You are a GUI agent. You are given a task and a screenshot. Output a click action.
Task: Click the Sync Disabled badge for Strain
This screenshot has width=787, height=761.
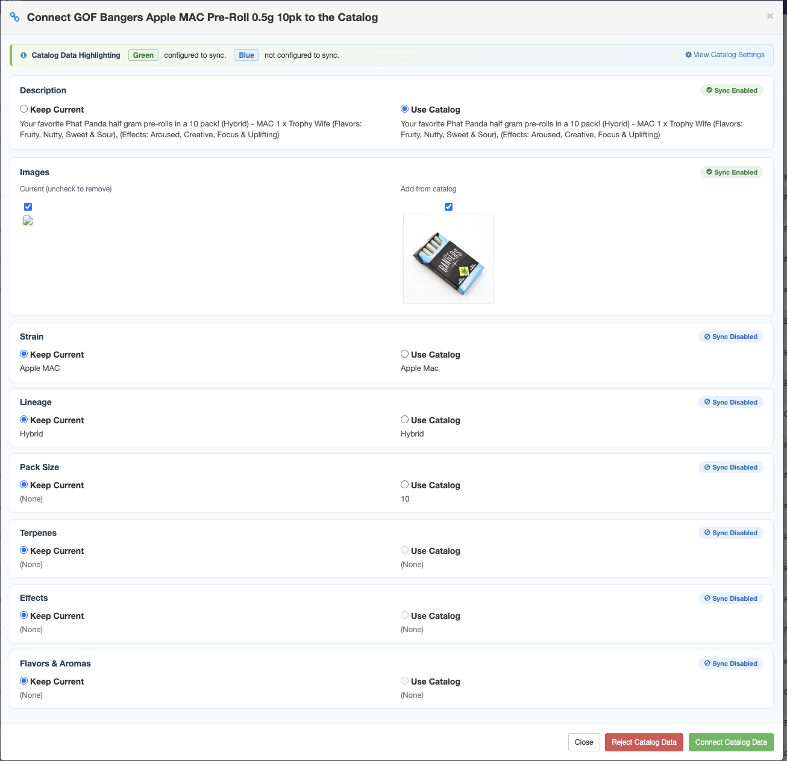pyautogui.click(x=731, y=337)
